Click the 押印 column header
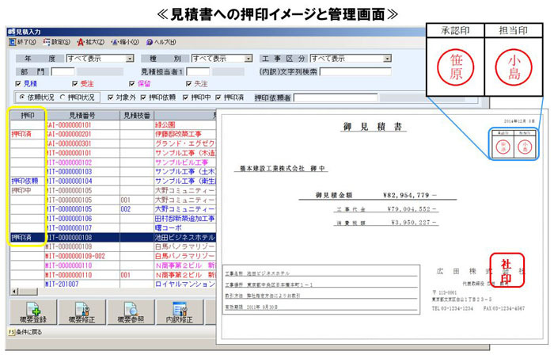The image size is (554, 355). point(28,115)
